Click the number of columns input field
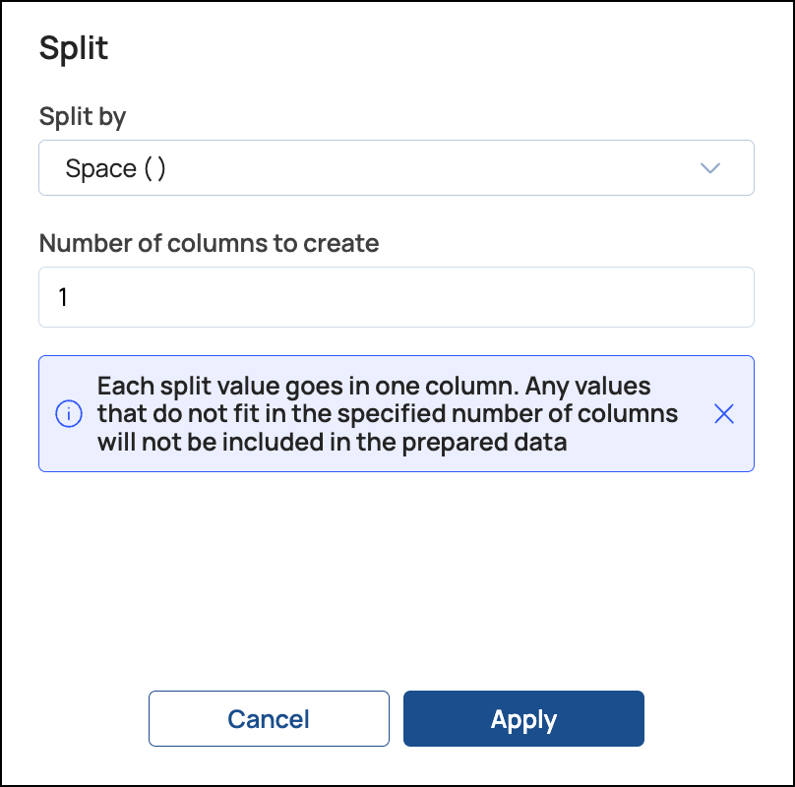Screen dimensions: 795x787 [x=396, y=297]
